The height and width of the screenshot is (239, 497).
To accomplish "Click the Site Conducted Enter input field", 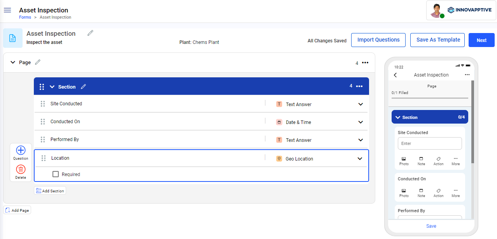I will click(x=430, y=143).
